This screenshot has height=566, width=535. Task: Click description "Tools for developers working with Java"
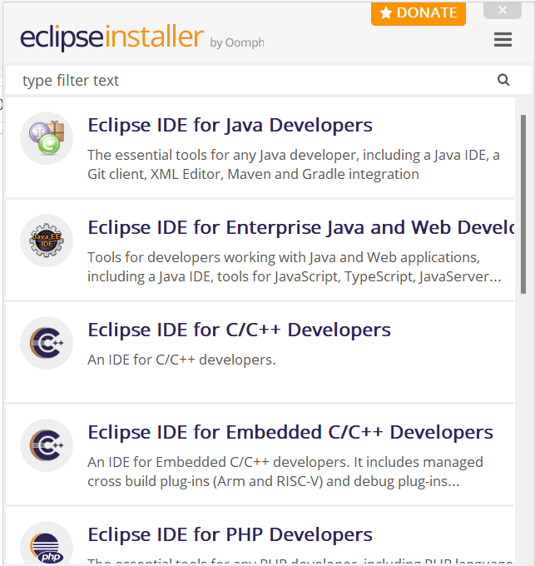pos(294,267)
